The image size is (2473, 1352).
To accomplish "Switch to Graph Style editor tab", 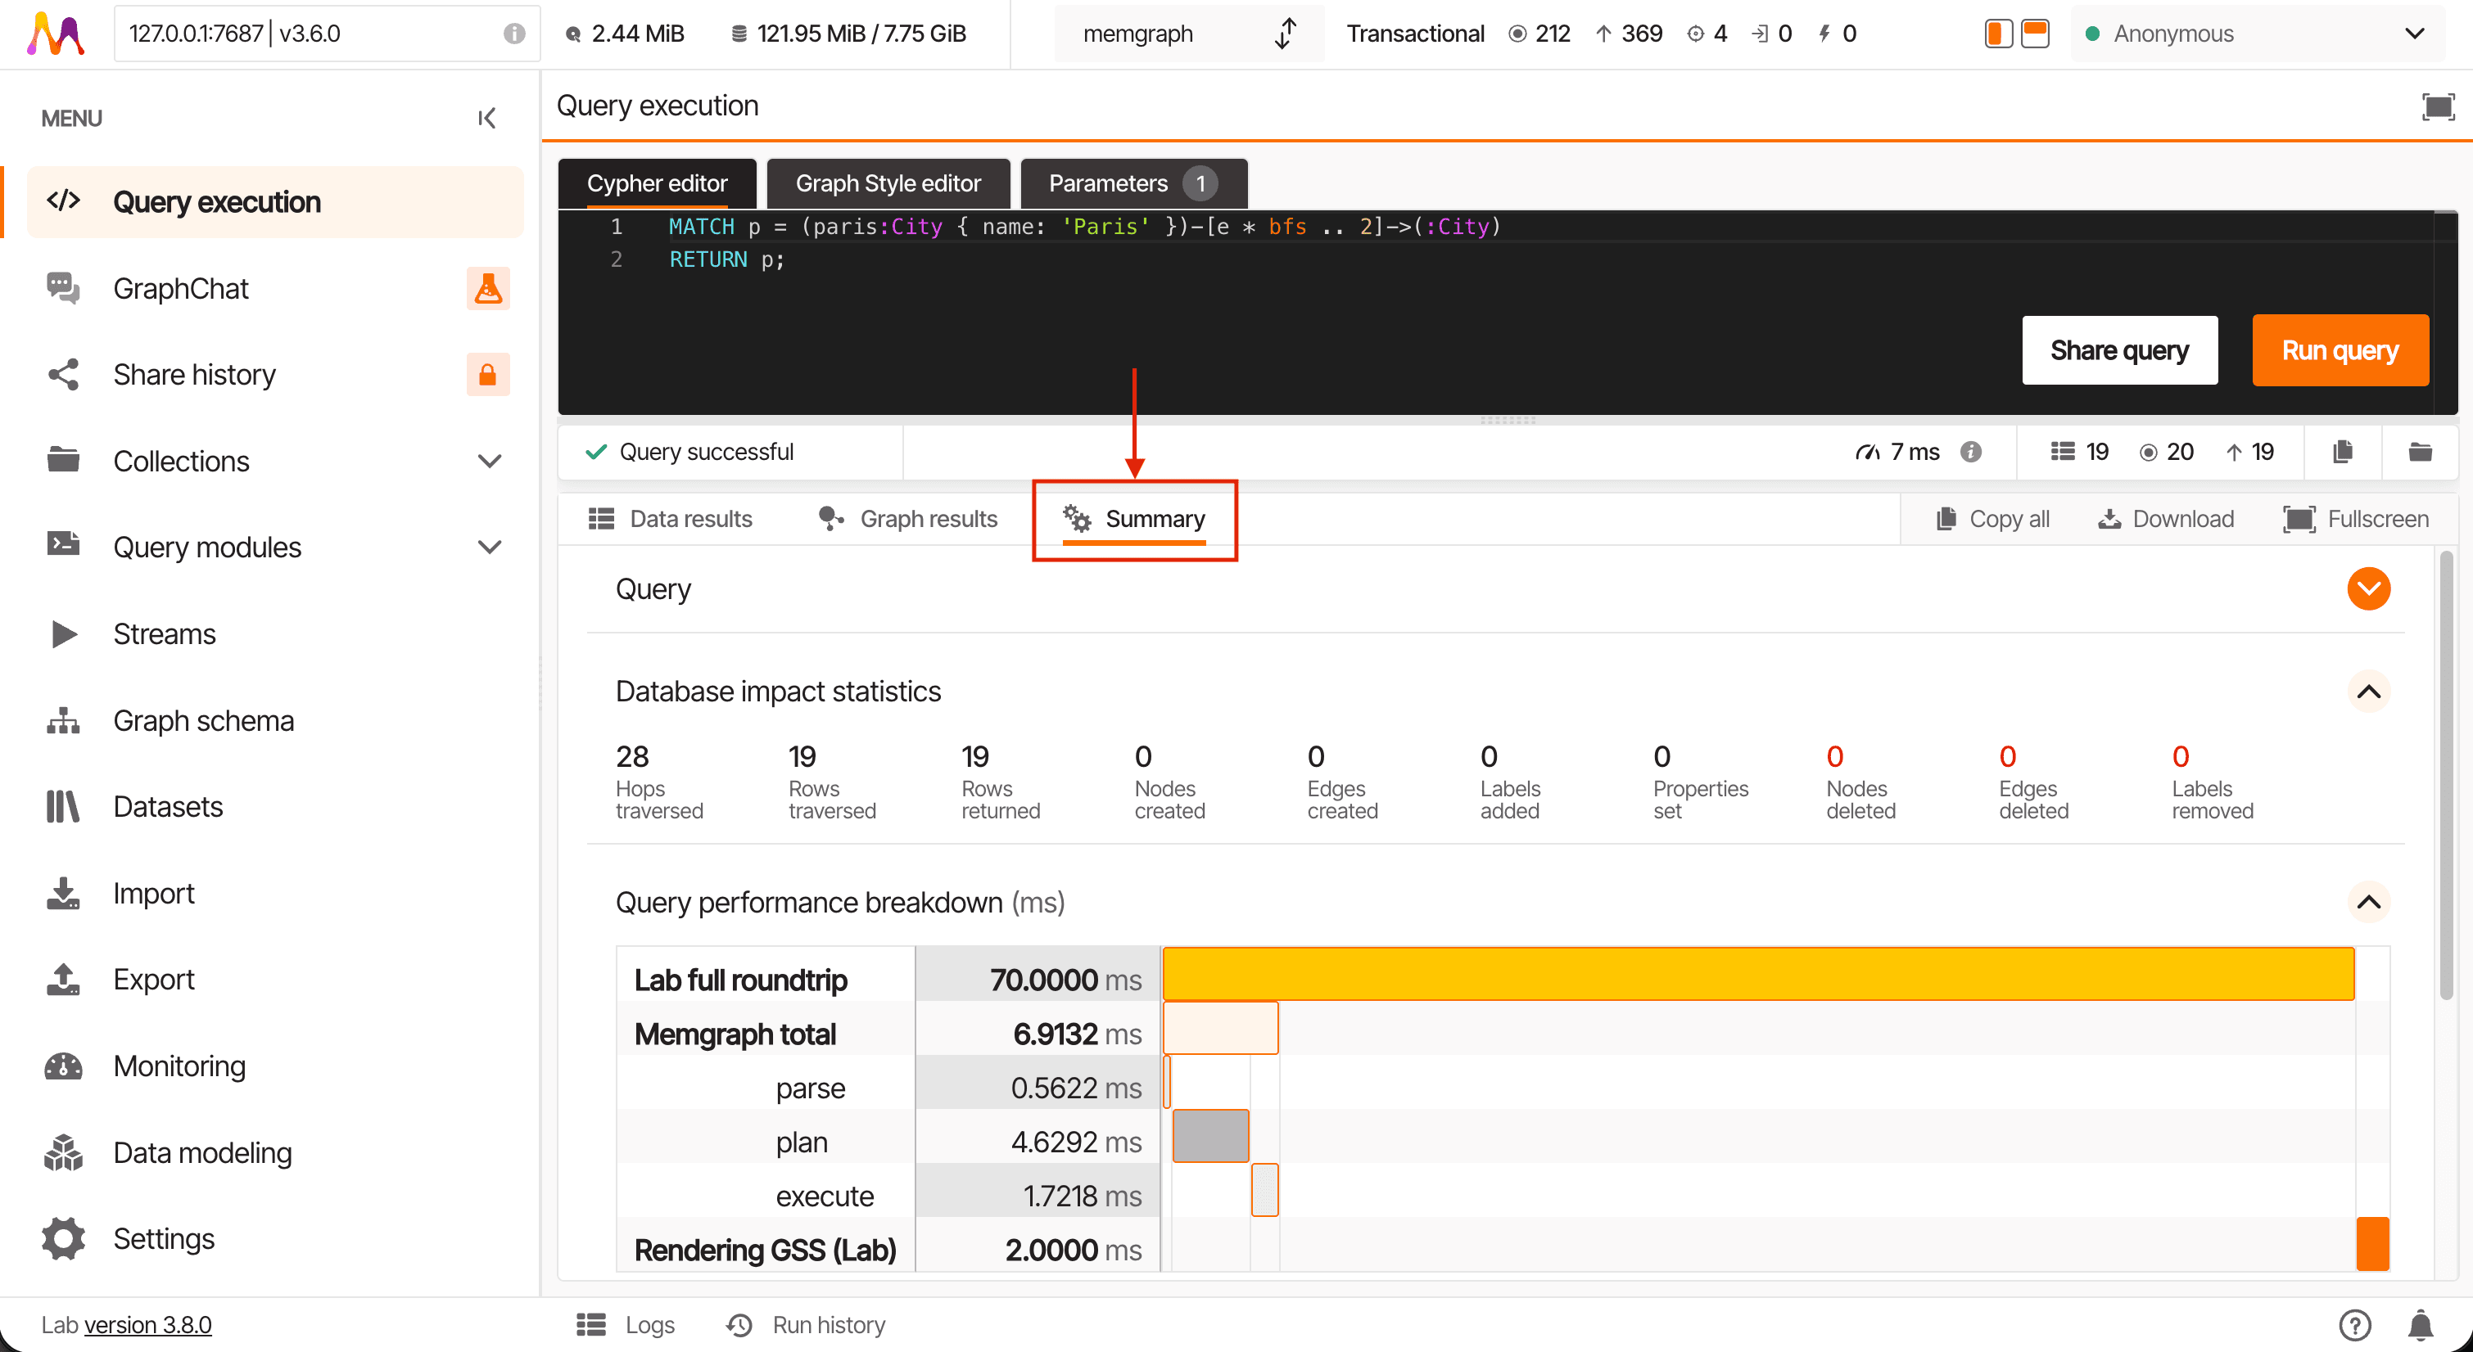I will 888,183.
